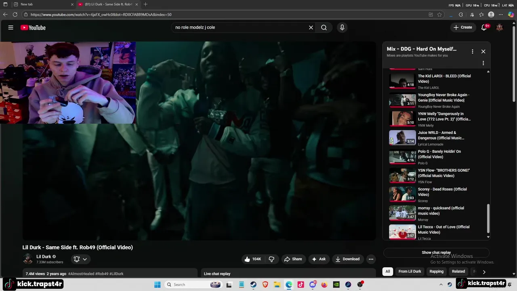Go back in browser history
This screenshot has height=291, width=517.
pos(5,15)
